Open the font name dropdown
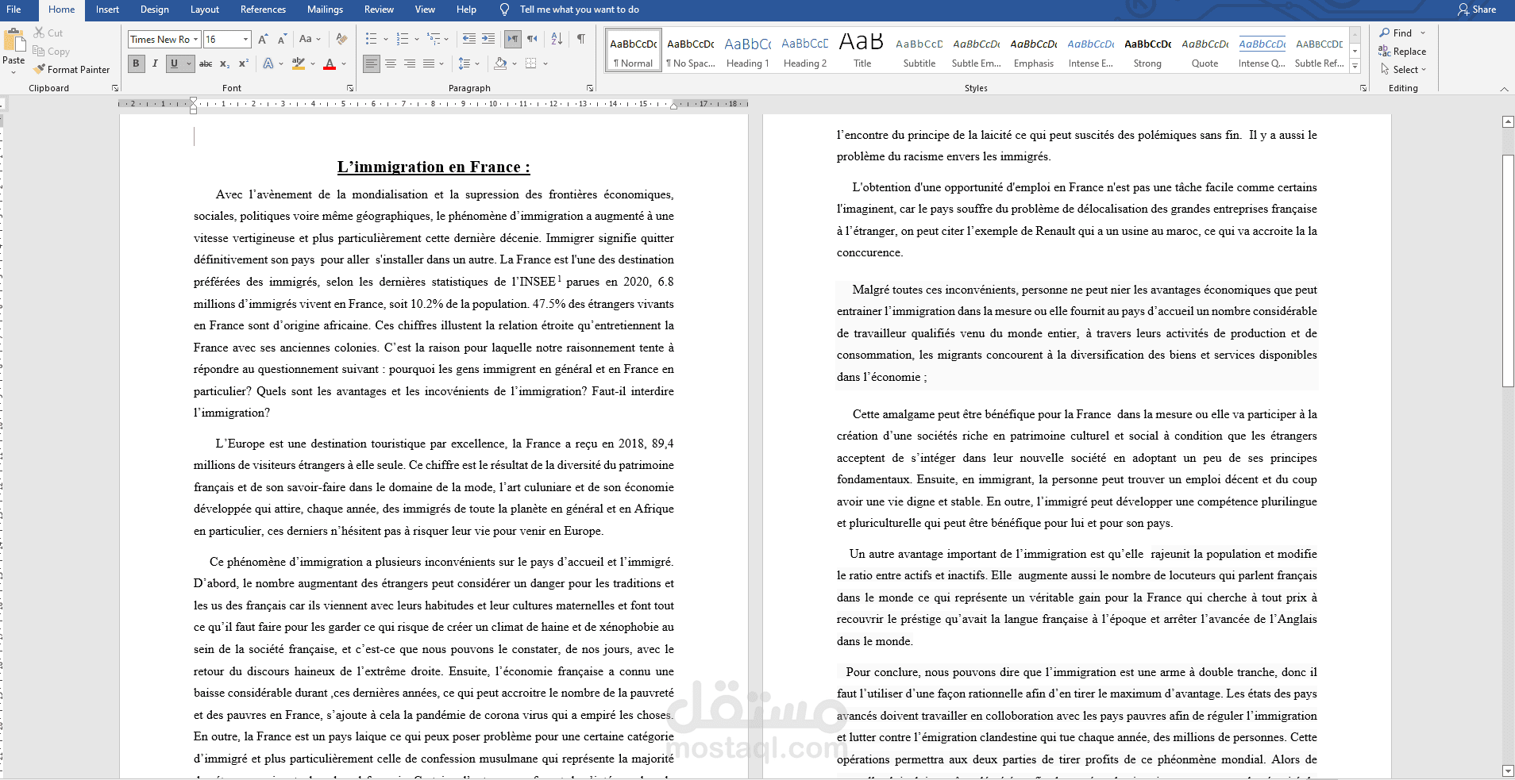The width and height of the screenshot is (1515, 780). 195,39
